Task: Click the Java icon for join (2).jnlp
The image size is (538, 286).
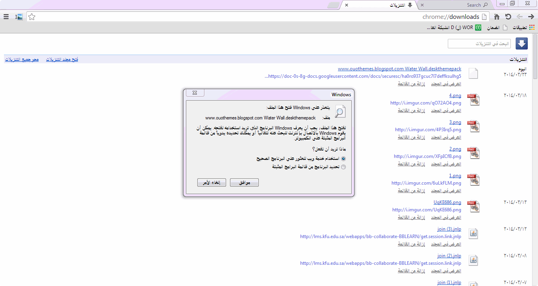Action: pyautogui.click(x=473, y=260)
